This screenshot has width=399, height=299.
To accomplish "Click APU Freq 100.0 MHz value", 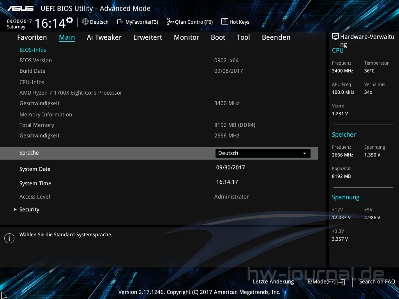I will pyautogui.click(x=343, y=92).
